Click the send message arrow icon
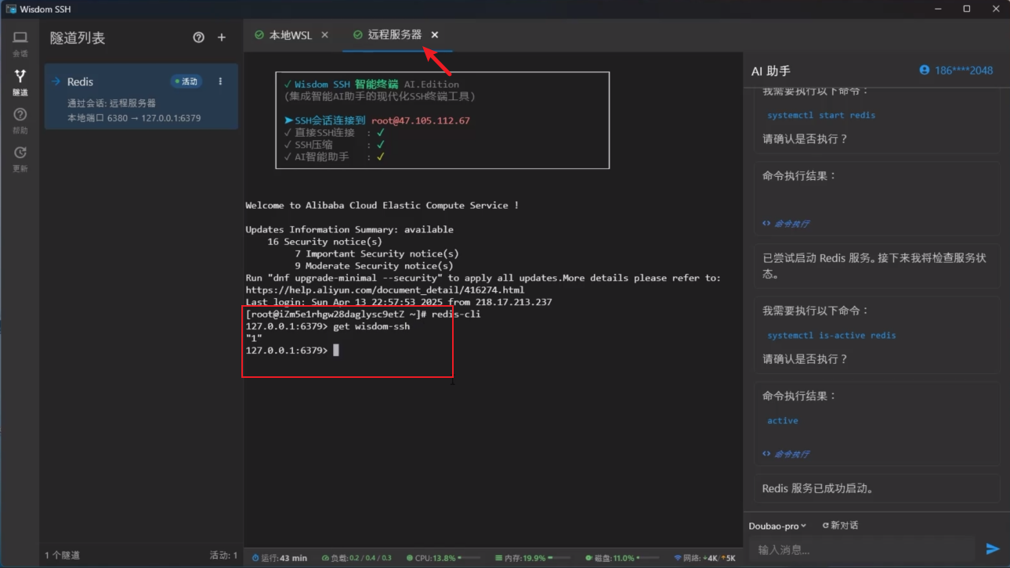This screenshot has width=1010, height=568. 992,548
